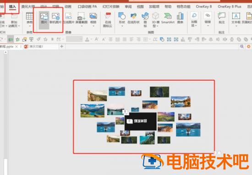Select the autumn lake reflection photo
252x175 pixels.
click(181, 102)
